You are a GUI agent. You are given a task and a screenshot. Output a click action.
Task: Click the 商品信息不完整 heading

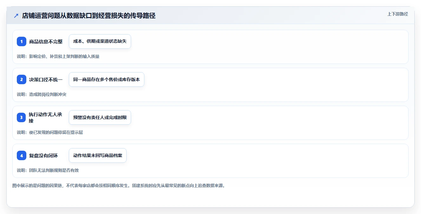46,41
